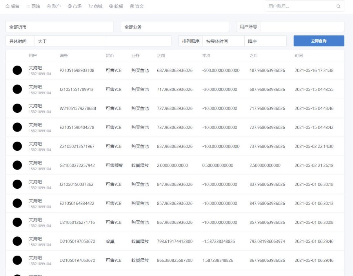Click the coin icon beside 资金
This screenshot has width=353, height=276.
(132, 6)
